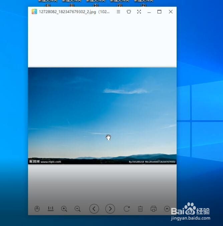Go to the previous image
This screenshot has width=223, height=226.
[x=94, y=209]
